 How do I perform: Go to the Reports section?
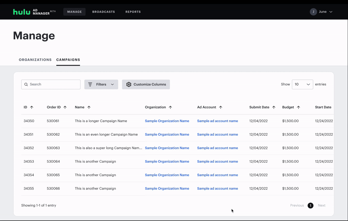[133, 12]
